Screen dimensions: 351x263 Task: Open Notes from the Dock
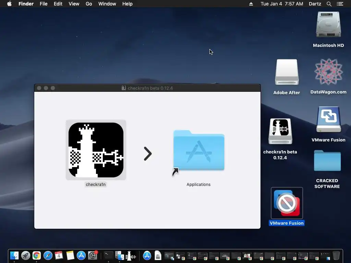pos(70,255)
